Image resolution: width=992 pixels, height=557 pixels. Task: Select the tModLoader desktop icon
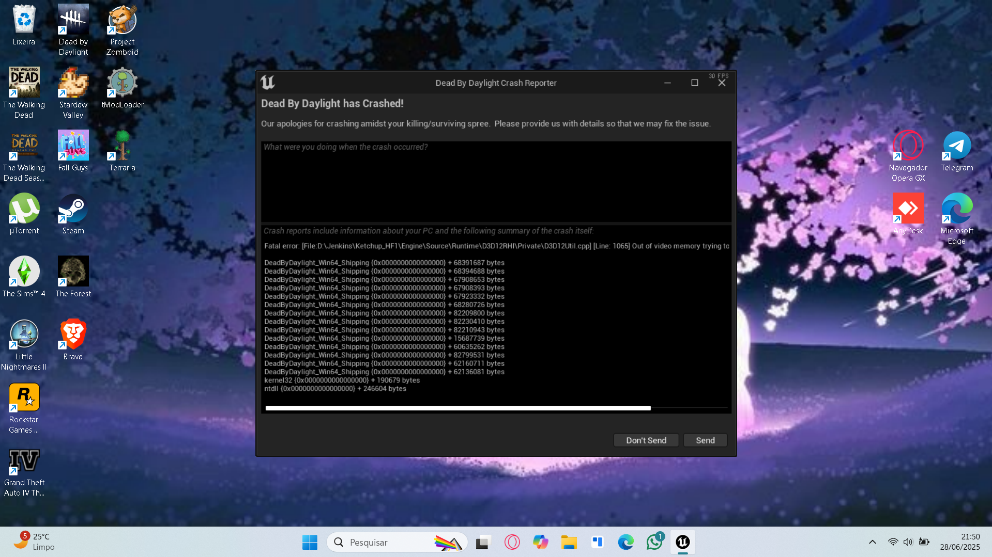[123, 88]
